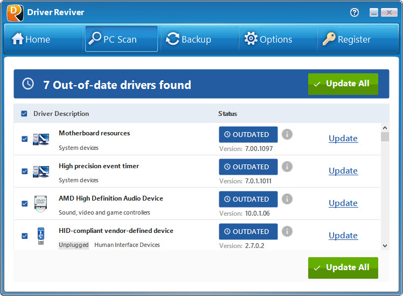Update the Motherboard resources driver
Image resolution: width=403 pixels, height=296 pixels.
click(x=343, y=139)
